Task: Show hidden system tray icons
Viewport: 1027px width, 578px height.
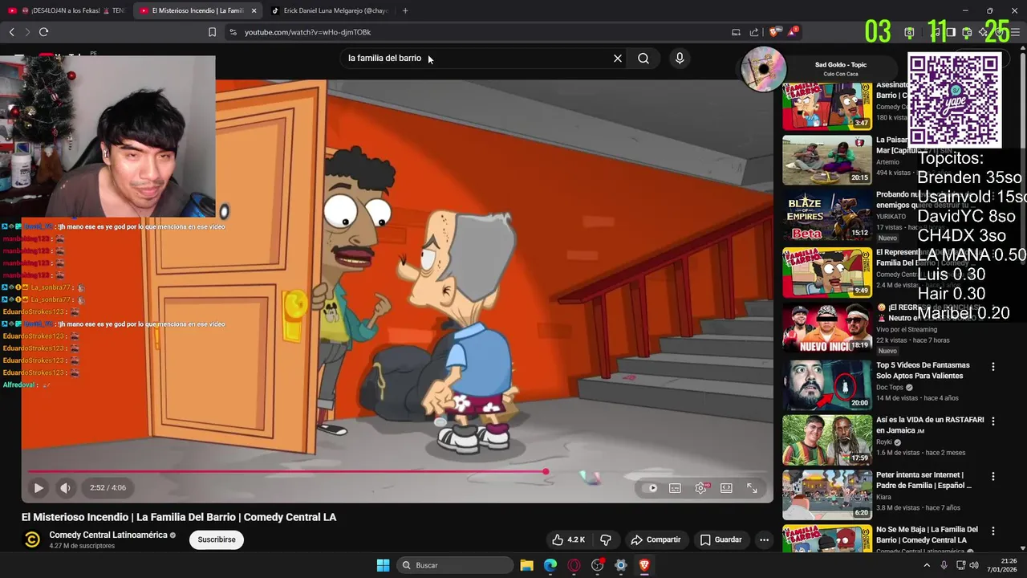Action: coord(927,565)
